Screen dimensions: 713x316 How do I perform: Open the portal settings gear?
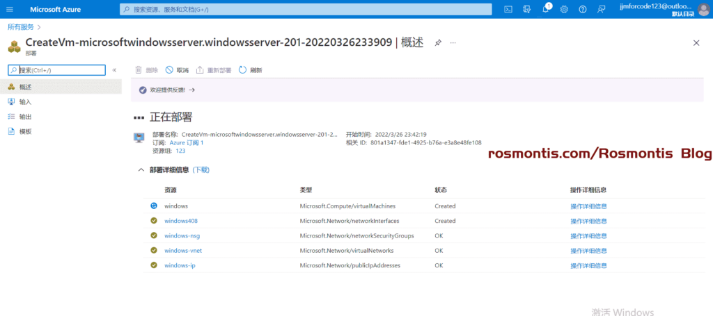(564, 9)
